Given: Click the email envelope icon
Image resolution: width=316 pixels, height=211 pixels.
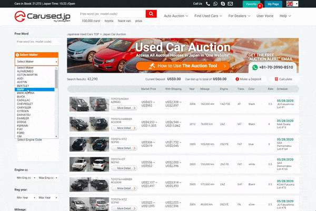Looking at the screenshot, I should [x=230, y=4].
